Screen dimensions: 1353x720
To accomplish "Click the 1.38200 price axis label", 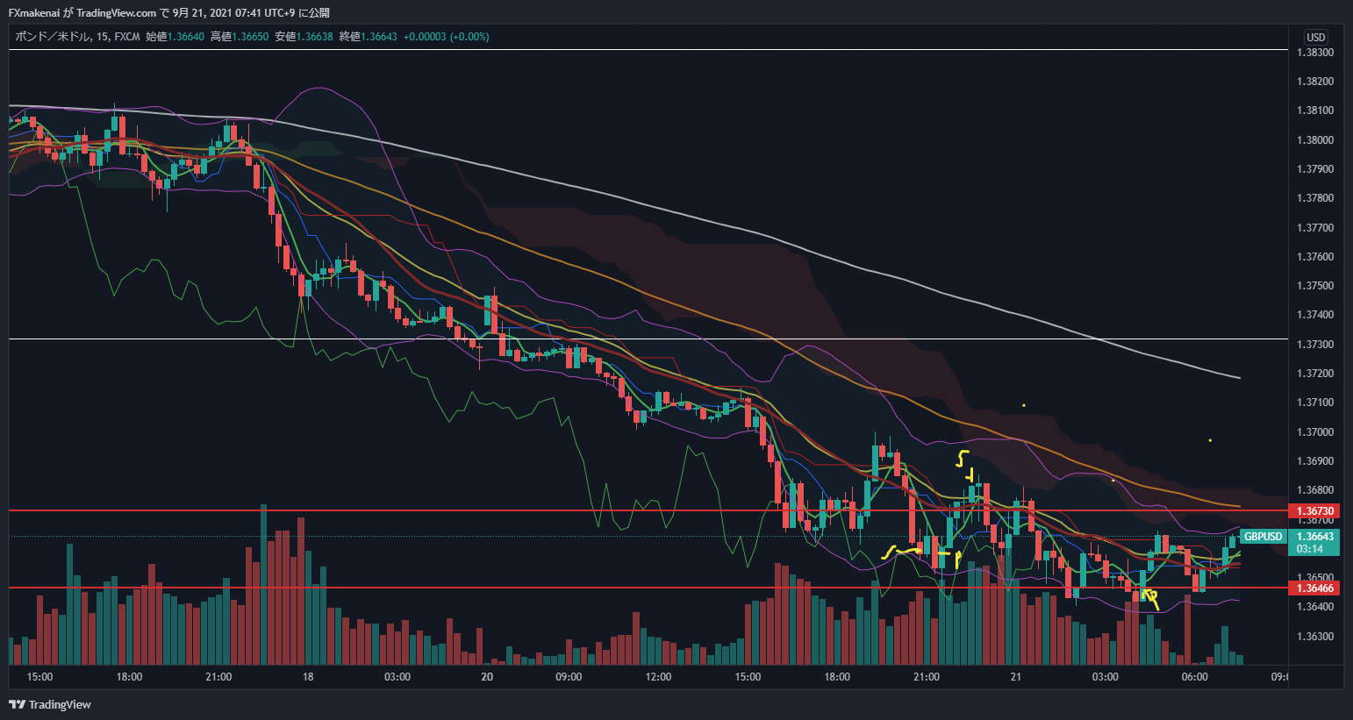I will click(x=1314, y=82).
